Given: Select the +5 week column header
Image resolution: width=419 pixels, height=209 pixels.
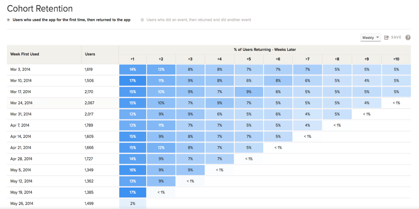Looking at the screenshot, I should pyautogui.click(x=249, y=59).
